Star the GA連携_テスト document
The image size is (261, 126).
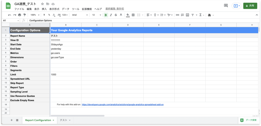click(42, 4)
